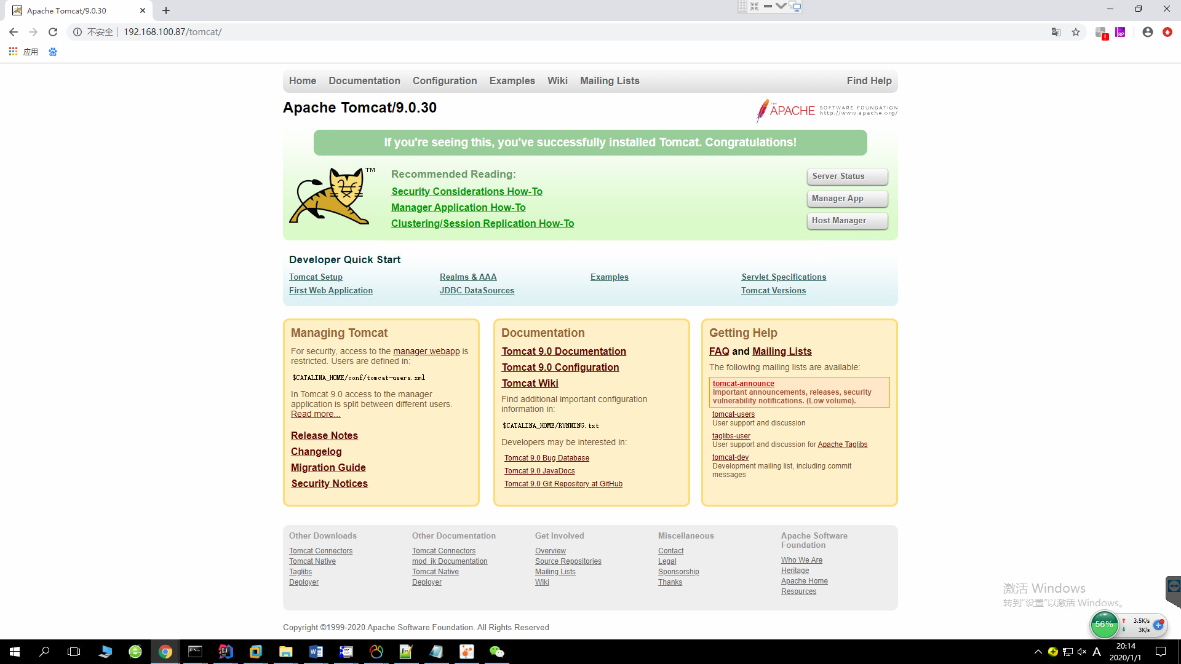Click the Security Considerations How-To link
The image size is (1181, 664).
(467, 191)
